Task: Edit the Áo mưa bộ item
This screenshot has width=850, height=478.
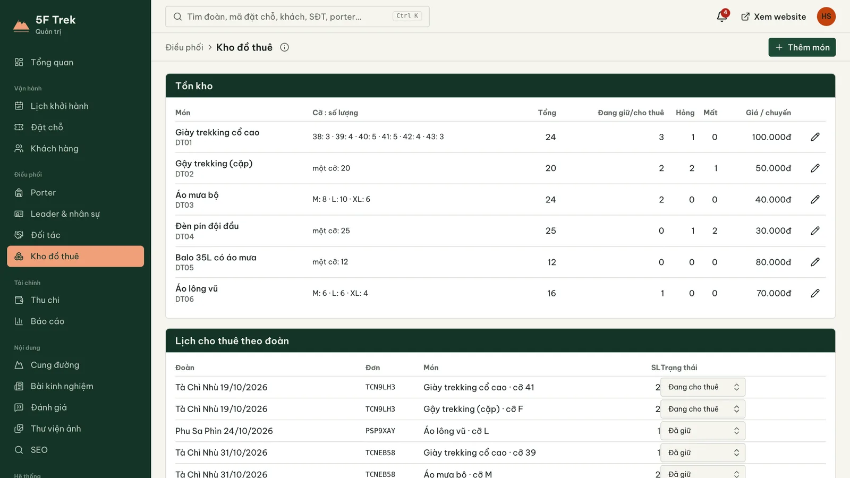Action: pyautogui.click(x=815, y=200)
